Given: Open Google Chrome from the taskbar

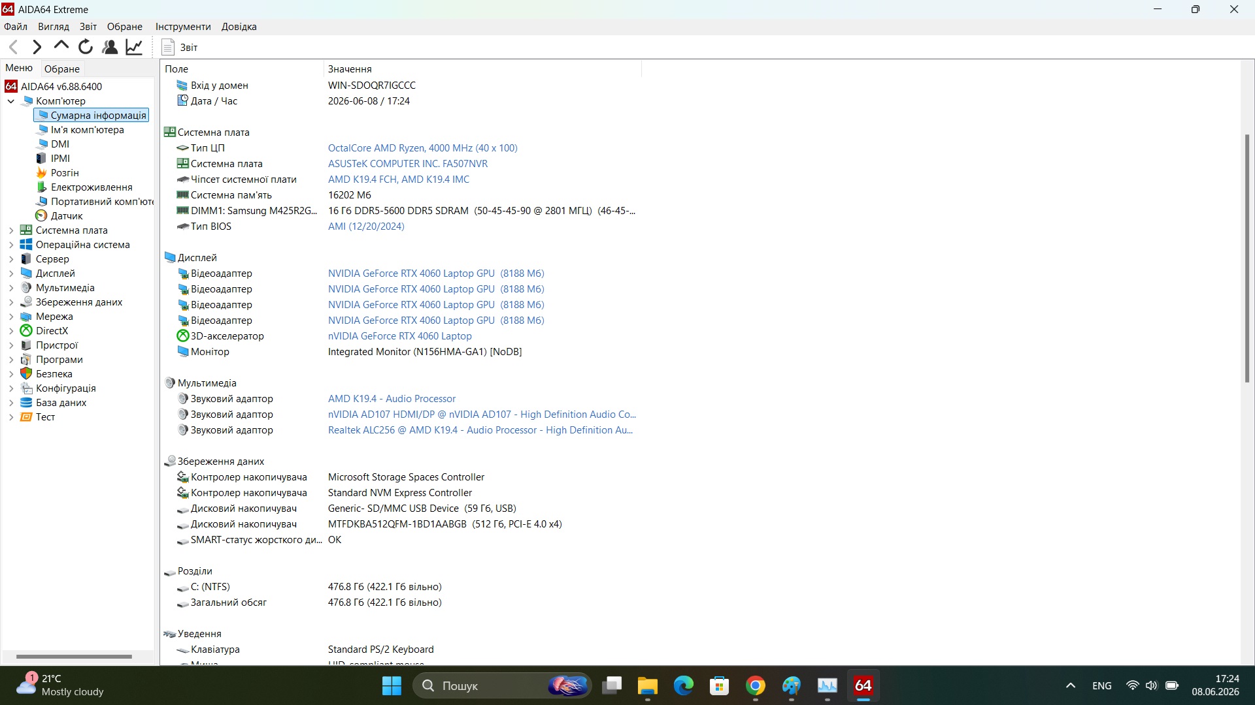Looking at the screenshot, I should coord(756,686).
